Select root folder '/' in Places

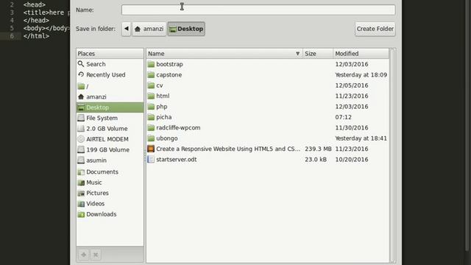tap(110, 87)
